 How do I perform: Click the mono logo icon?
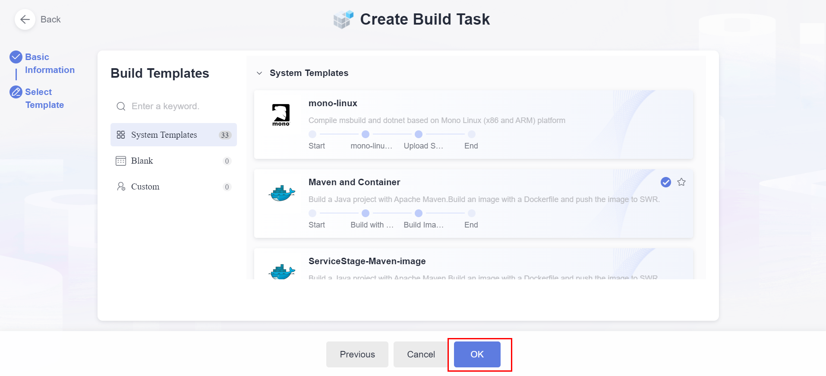281,115
